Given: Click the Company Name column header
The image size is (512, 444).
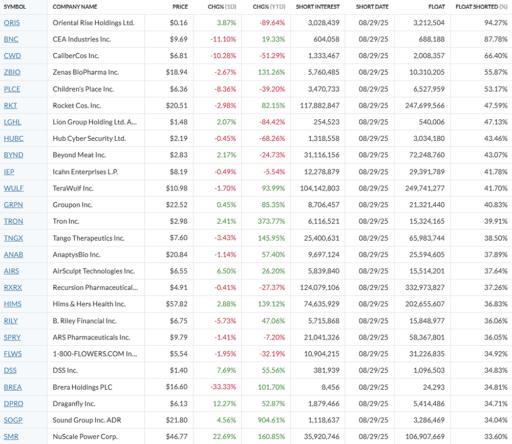Looking at the screenshot, I should (x=75, y=7).
